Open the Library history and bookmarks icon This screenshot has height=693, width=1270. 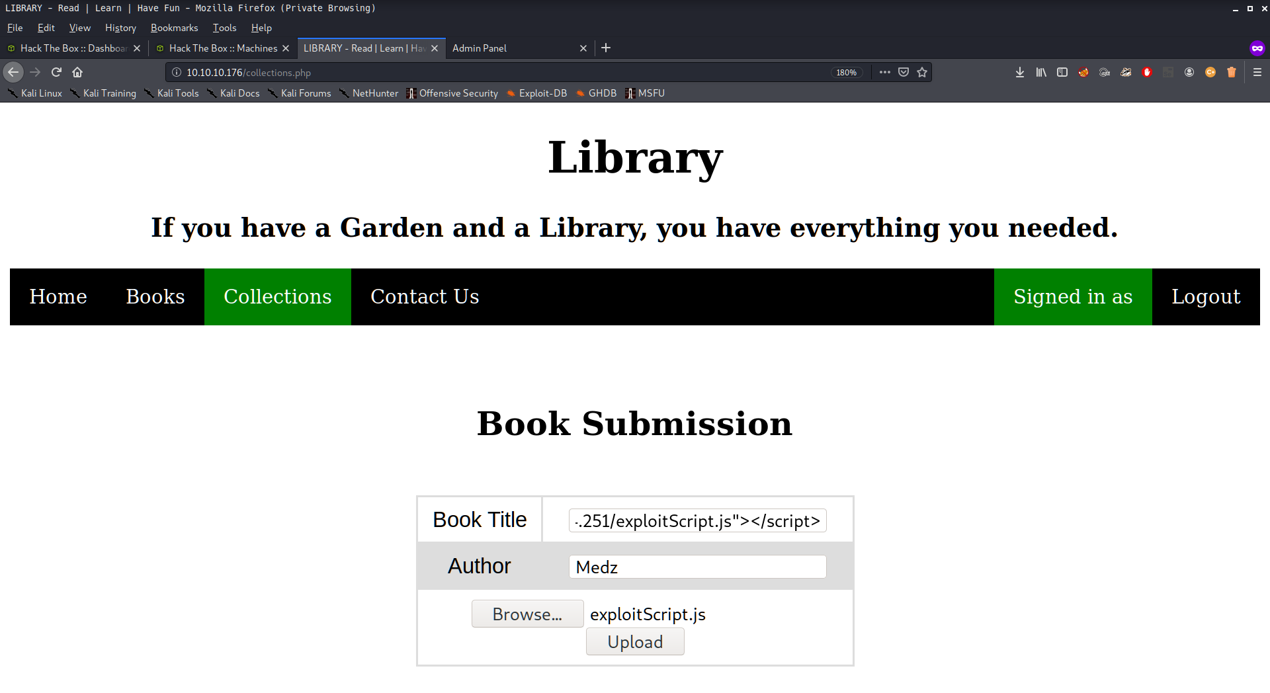click(1041, 72)
